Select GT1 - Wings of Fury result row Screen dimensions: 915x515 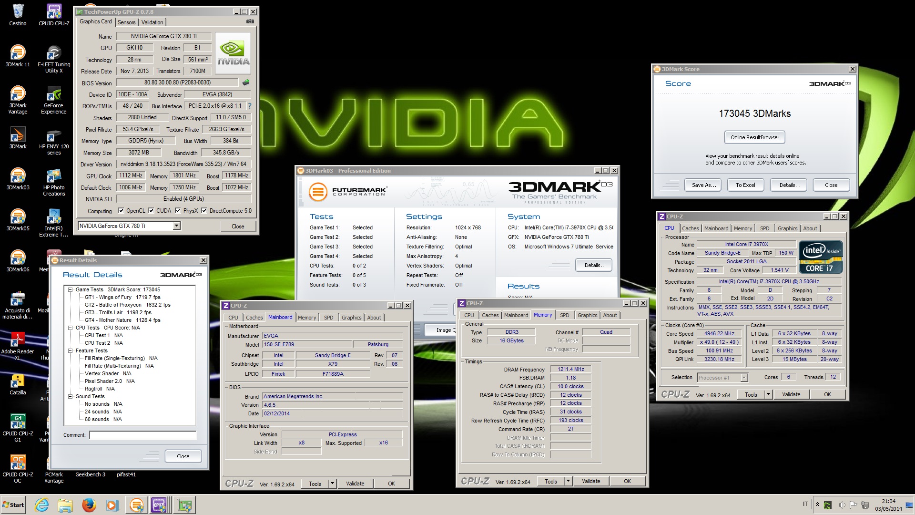pos(122,297)
